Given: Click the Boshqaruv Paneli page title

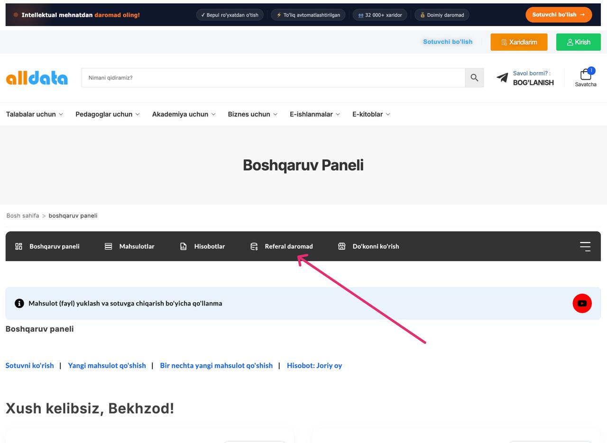Looking at the screenshot, I should pos(303,165).
